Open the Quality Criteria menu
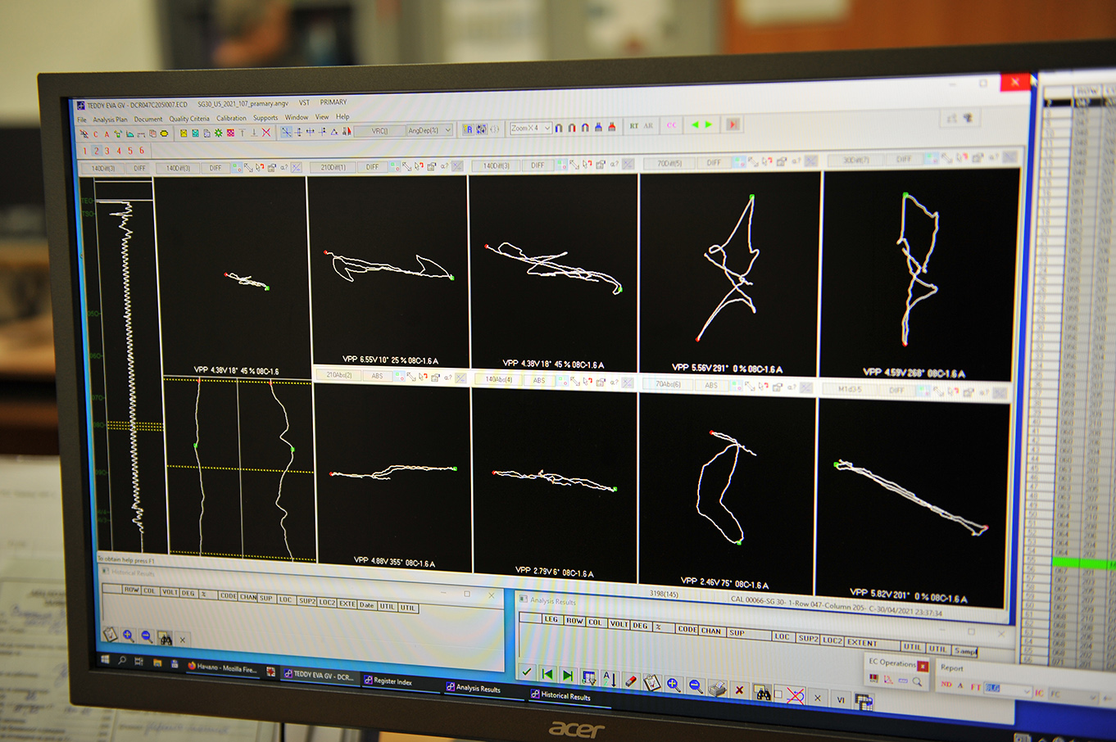The image size is (1116, 742). [x=189, y=119]
